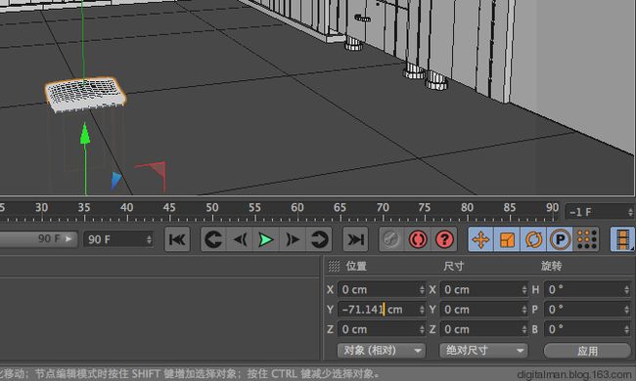Click frame 75 on the timeline ruler

click(425, 208)
